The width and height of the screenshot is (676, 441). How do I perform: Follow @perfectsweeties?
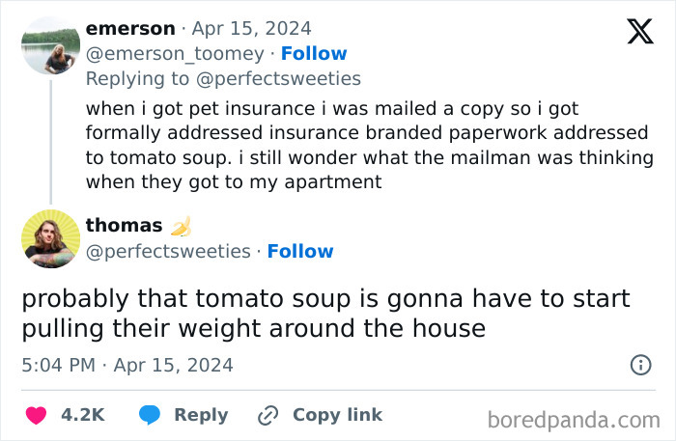(300, 251)
